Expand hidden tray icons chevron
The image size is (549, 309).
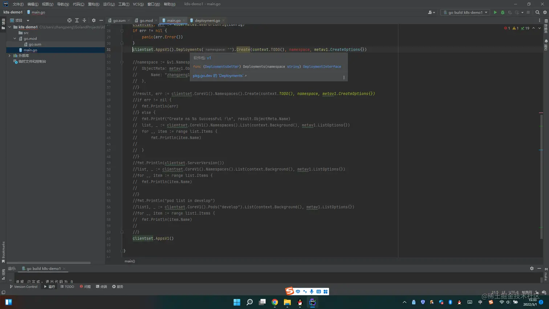point(404,302)
